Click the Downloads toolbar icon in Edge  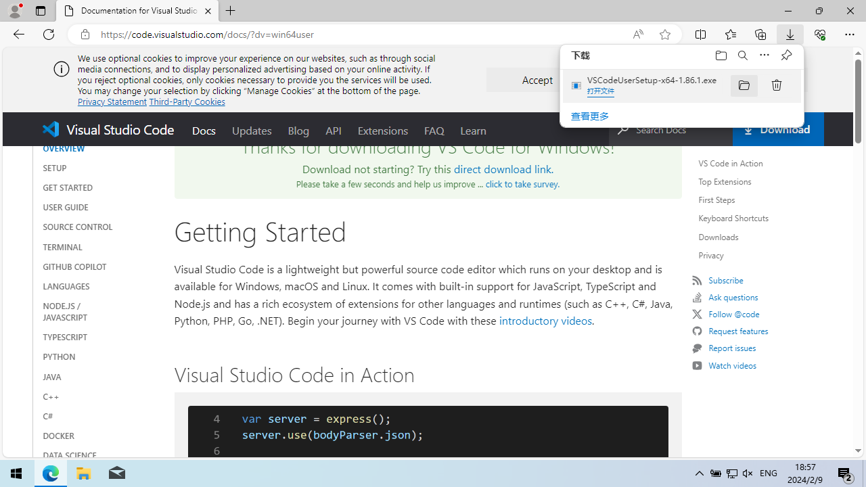tap(790, 34)
